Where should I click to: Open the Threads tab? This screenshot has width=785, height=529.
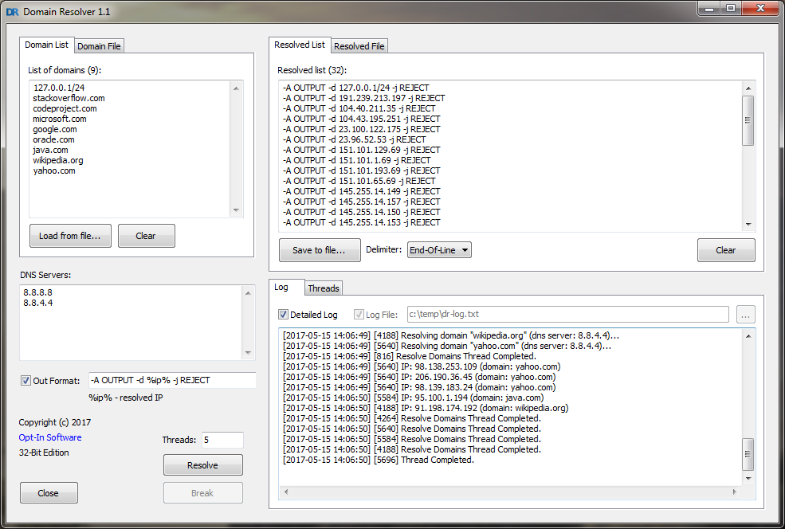click(x=324, y=288)
